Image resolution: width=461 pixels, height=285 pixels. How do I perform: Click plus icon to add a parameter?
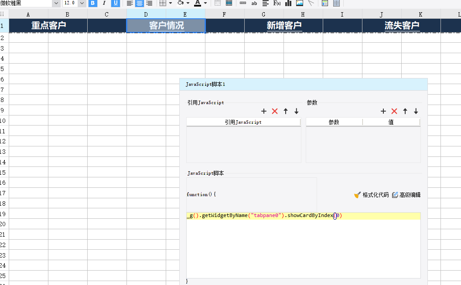pos(383,111)
